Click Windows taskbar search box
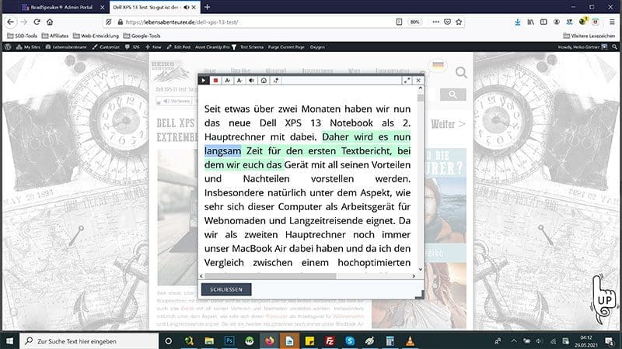The image size is (622, 349). (x=89, y=340)
